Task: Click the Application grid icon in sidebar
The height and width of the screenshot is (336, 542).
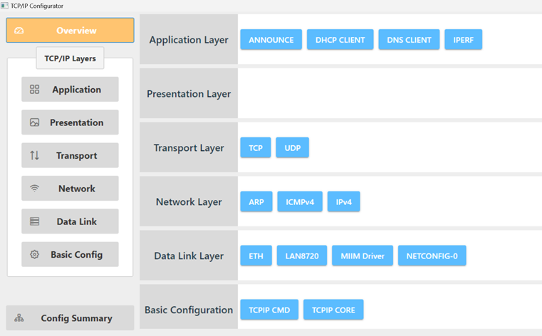Action: click(35, 90)
